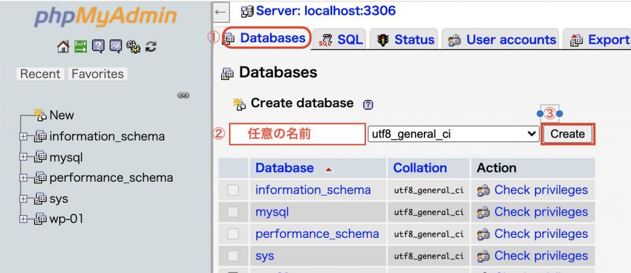Click privileges icon in sys row
The height and width of the screenshot is (273, 631).
(x=483, y=256)
